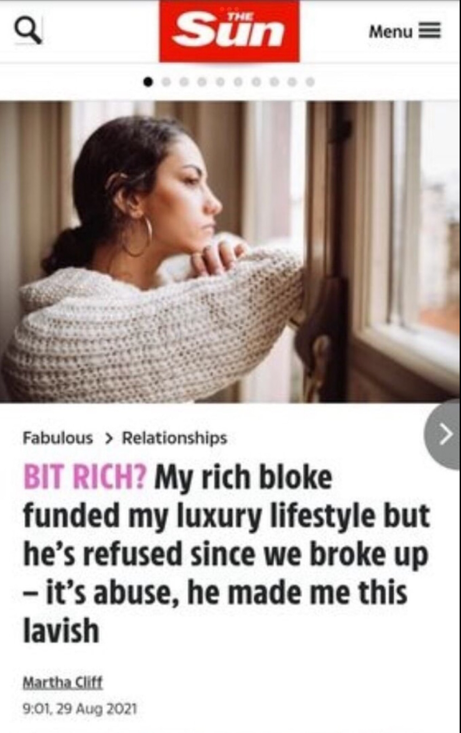The width and height of the screenshot is (461, 733).
Task: Tap the pink BIT RICH? kicker
Action: click(85, 478)
